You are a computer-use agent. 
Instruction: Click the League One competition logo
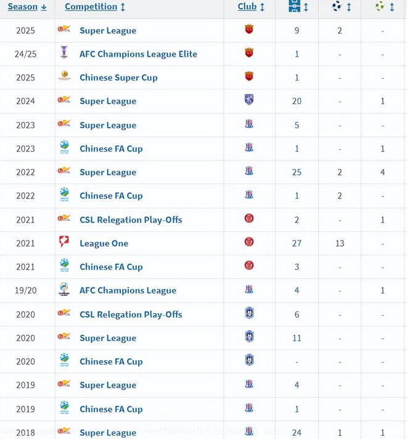(x=64, y=242)
